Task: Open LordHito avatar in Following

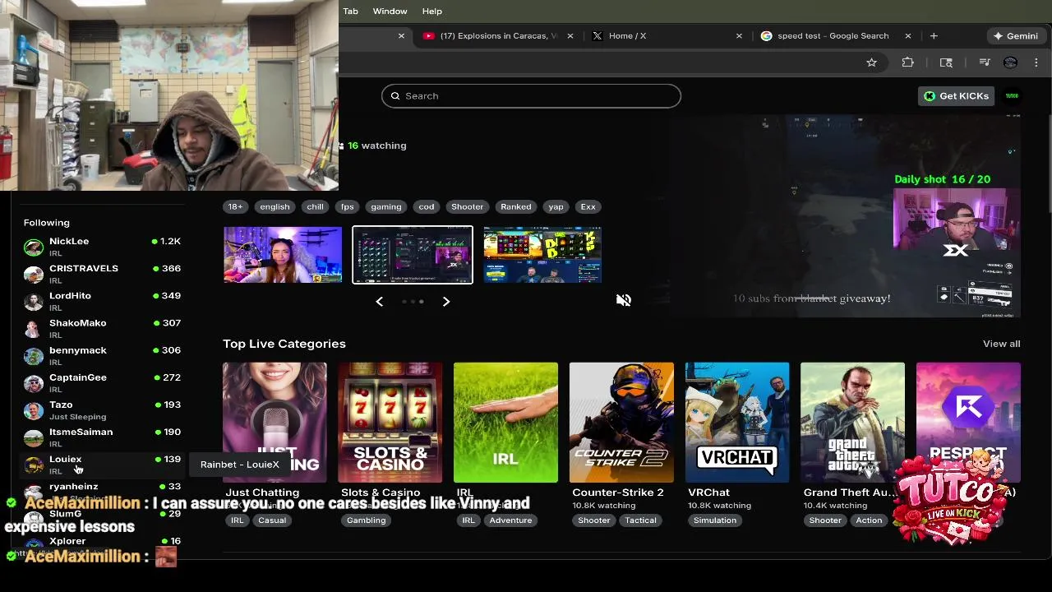Action: click(34, 302)
